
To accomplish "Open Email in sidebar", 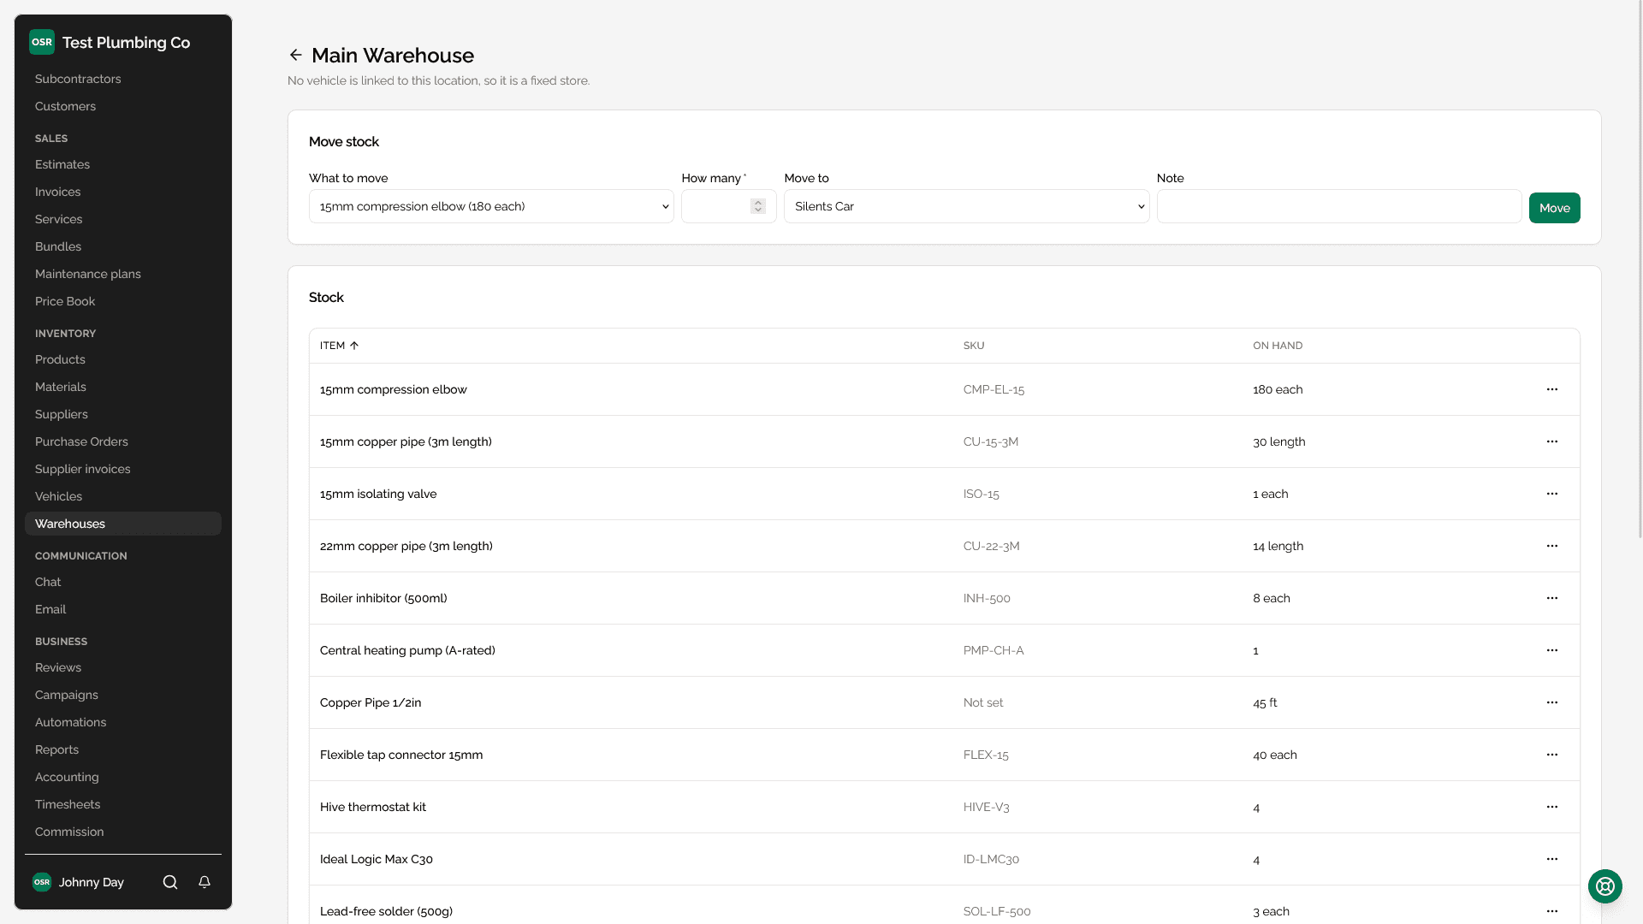I will 50,609.
